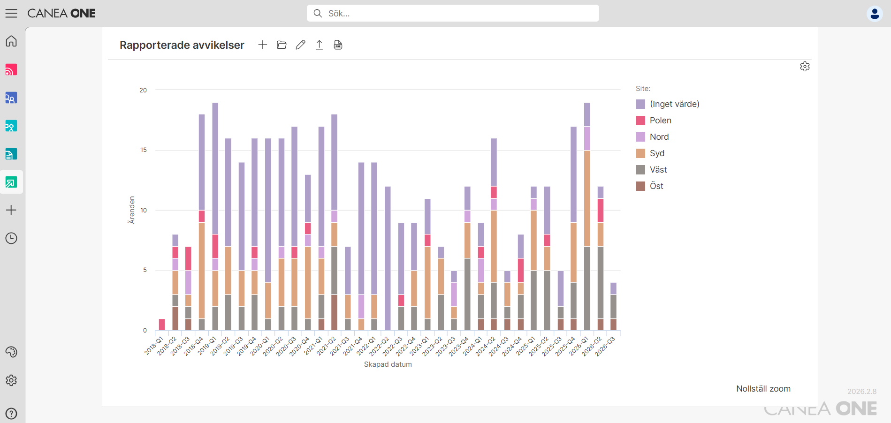The width and height of the screenshot is (891, 423).
Task: Click the 2018-Q1 Polen bar
Action: point(162,325)
